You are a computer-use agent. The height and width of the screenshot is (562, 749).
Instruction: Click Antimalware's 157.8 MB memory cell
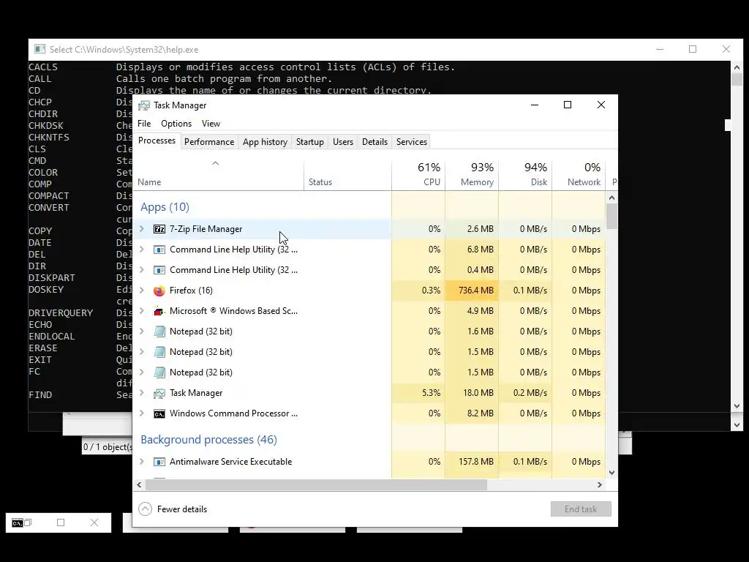(x=472, y=462)
